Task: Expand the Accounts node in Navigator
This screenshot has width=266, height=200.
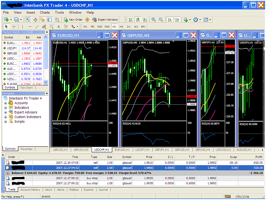Action: [x=6, y=103]
